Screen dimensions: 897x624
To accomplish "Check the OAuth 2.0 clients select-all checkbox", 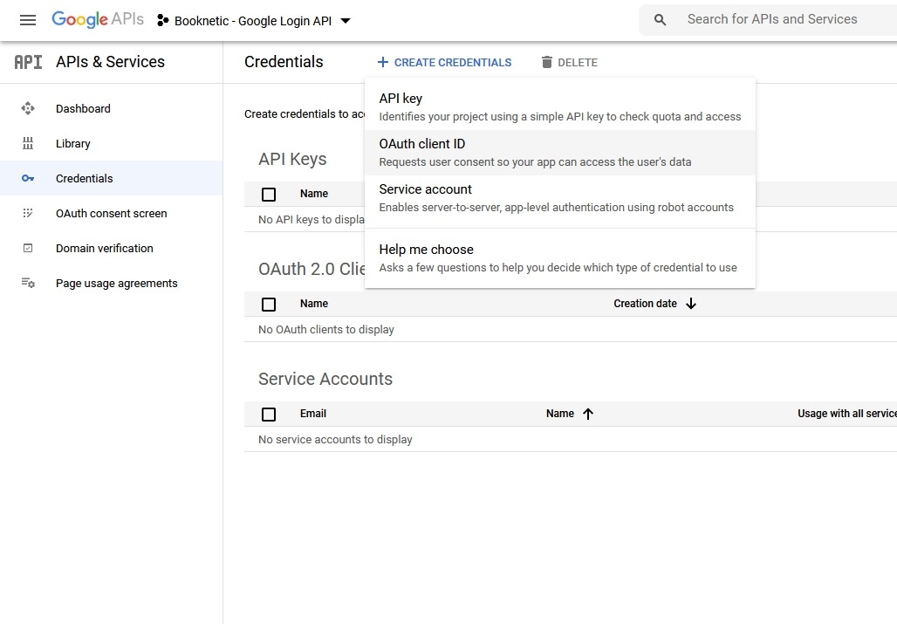I will click(x=269, y=303).
